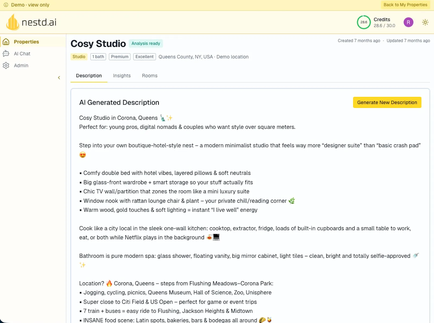Click the Big glass-front wardrobe bullet line
434x323 pixels.
pyautogui.click(x=166, y=182)
